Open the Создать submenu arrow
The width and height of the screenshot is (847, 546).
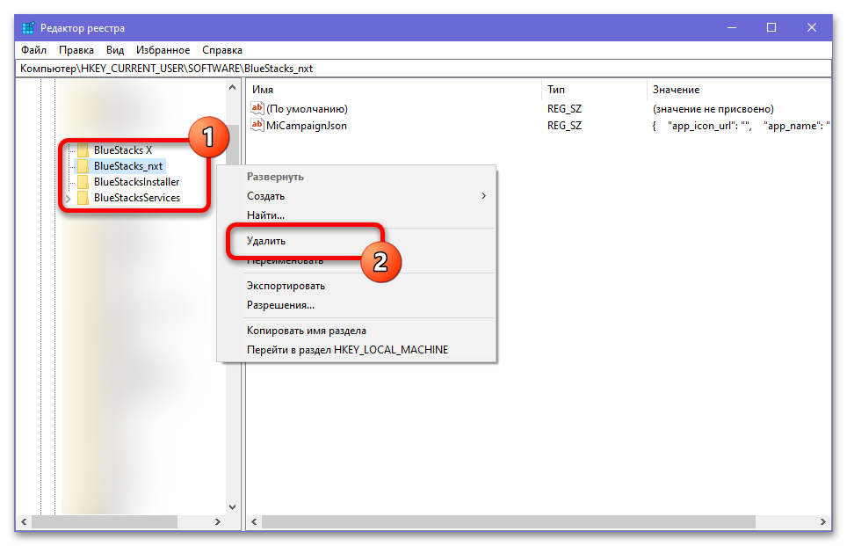(x=483, y=196)
